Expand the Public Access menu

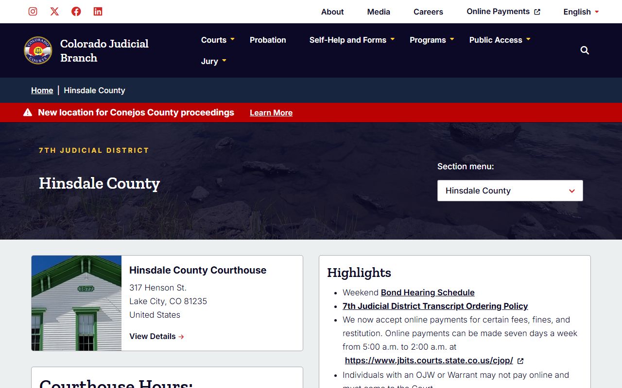[500, 40]
